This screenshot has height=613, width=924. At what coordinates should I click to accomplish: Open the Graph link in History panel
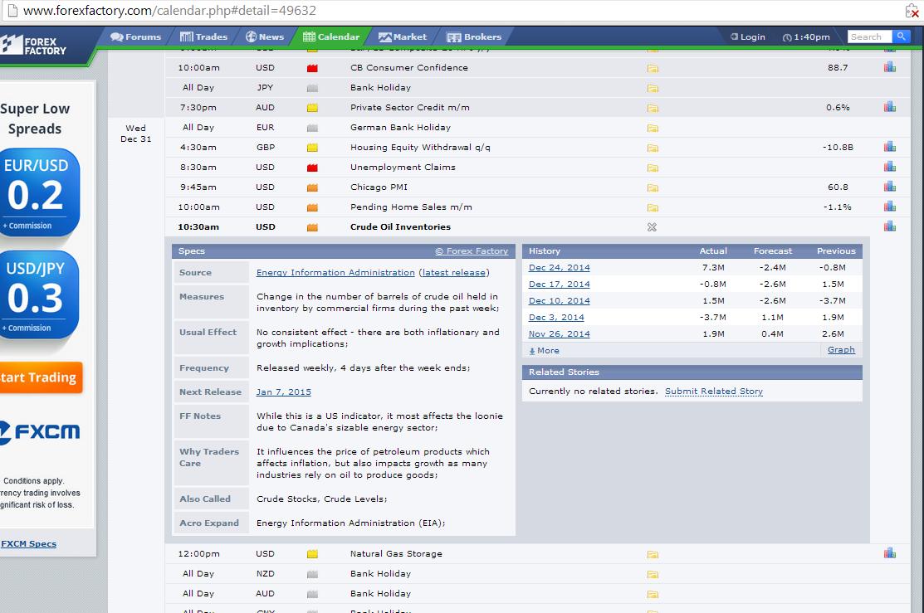click(x=841, y=350)
